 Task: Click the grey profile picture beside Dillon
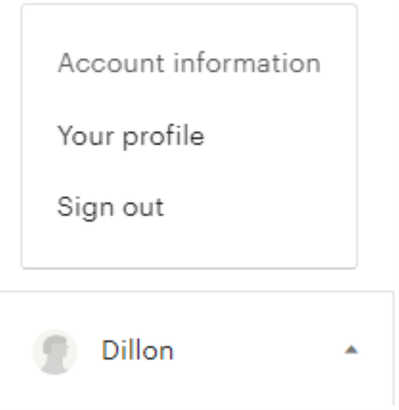coord(55,352)
